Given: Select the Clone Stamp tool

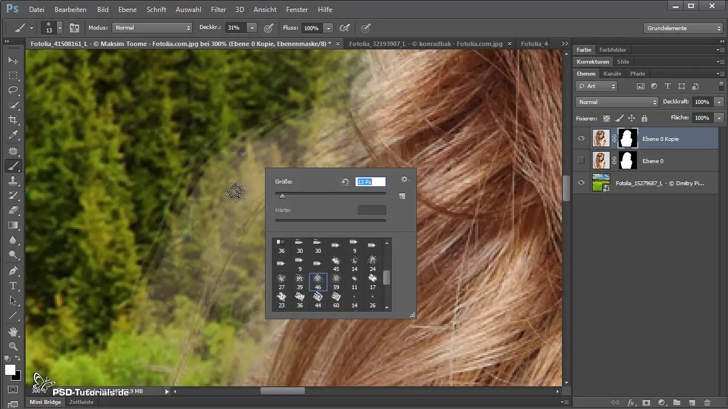Looking at the screenshot, I should pyautogui.click(x=13, y=181).
